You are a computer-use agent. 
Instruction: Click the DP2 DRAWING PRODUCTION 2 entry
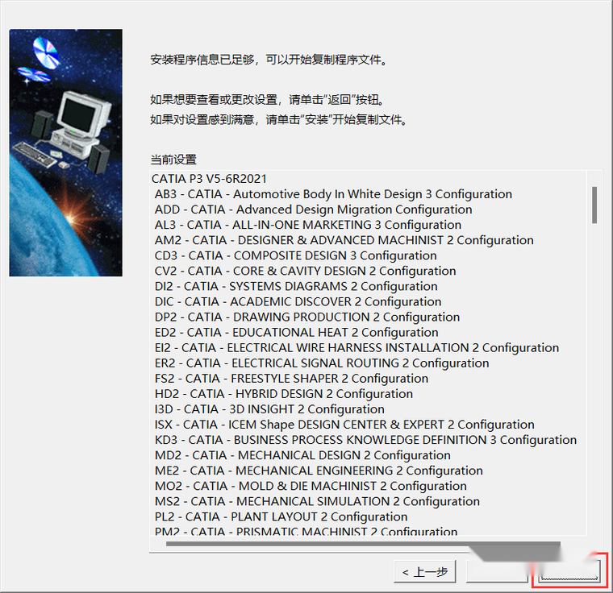click(306, 317)
